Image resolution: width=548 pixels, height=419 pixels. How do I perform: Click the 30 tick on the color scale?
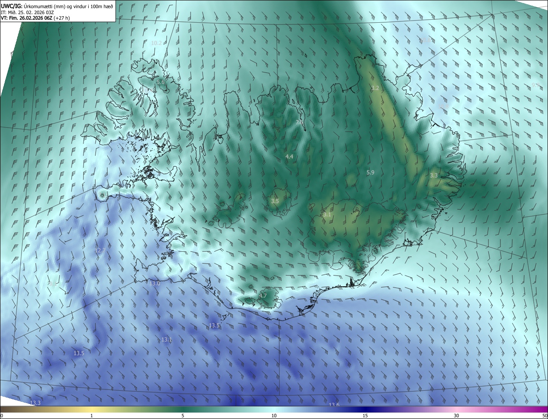(456, 416)
